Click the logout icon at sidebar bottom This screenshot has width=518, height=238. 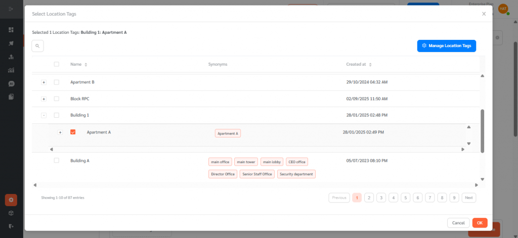click(11, 226)
